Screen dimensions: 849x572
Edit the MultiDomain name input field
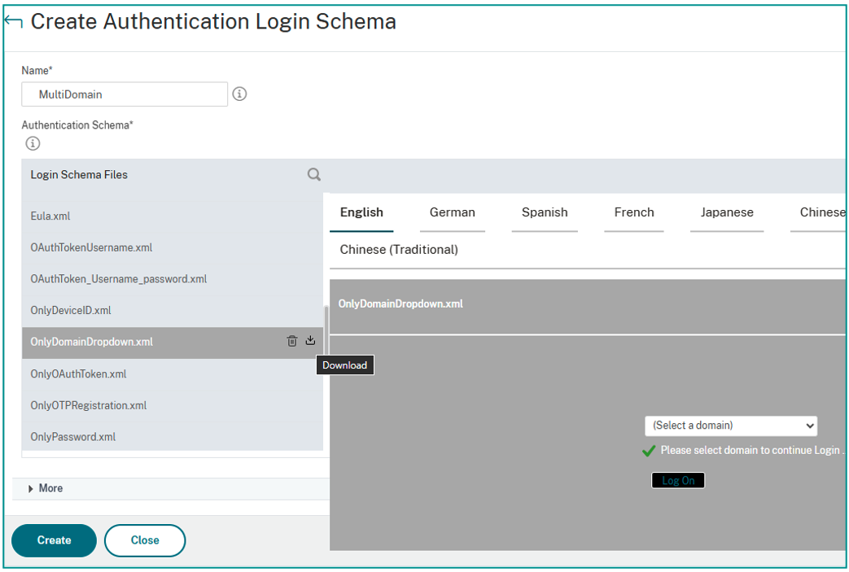pos(124,94)
